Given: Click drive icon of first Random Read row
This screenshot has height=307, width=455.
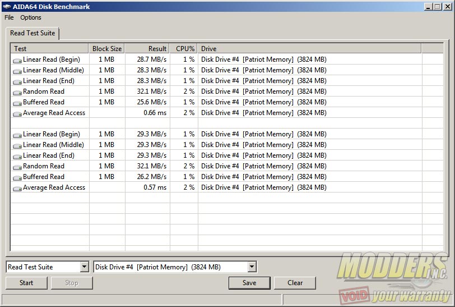Looking at the screenshot, I should [17, 93].
